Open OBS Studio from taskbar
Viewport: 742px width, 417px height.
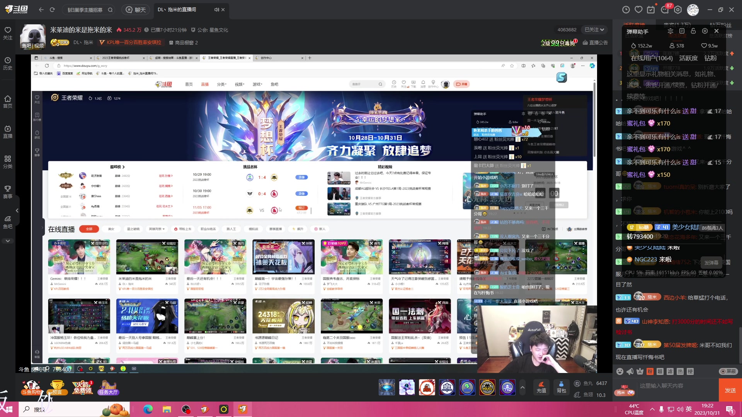186,409
